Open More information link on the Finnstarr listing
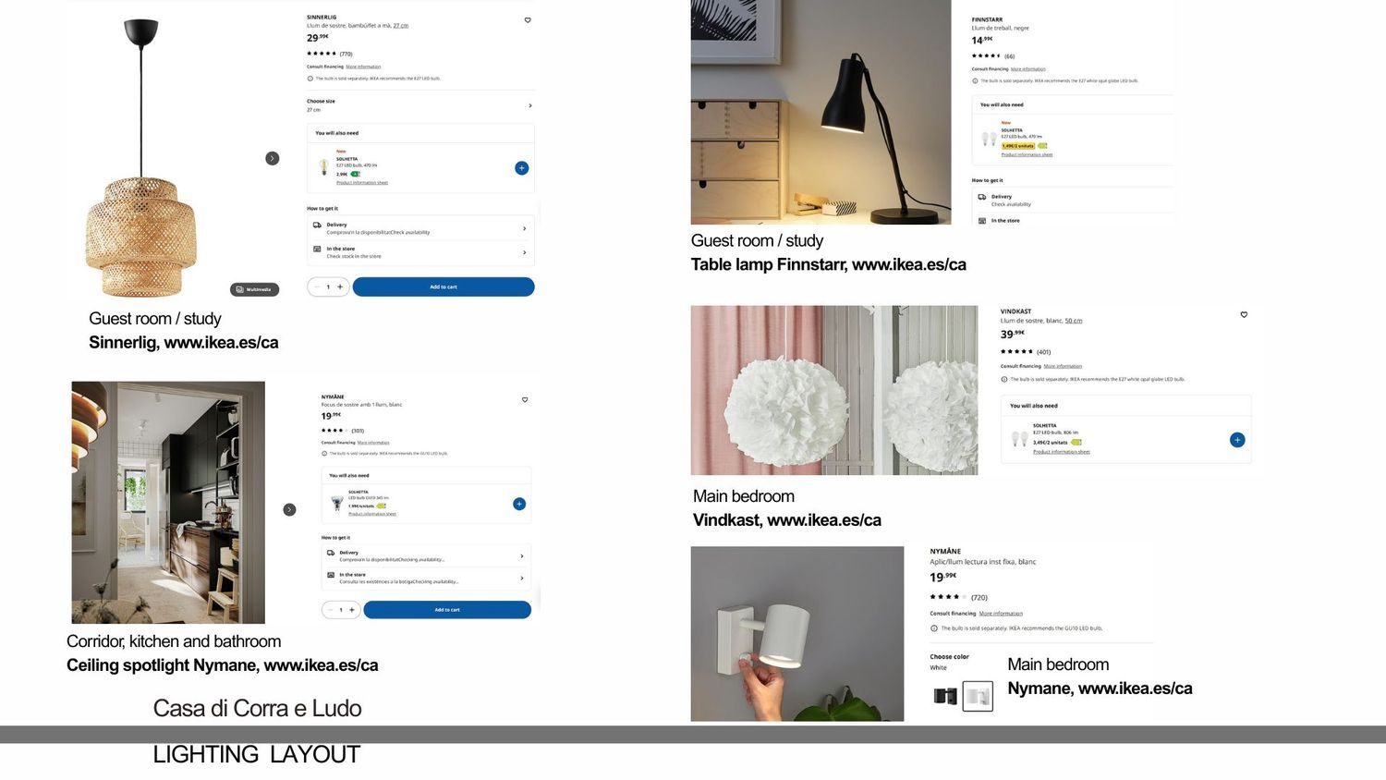1386x780 pixels. click(1028, 69)
